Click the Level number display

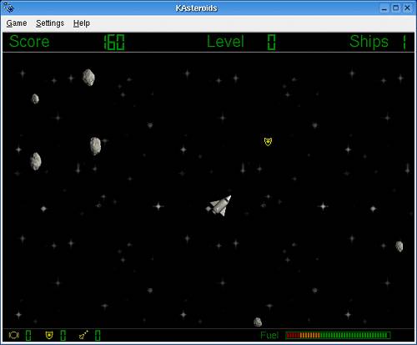point(271,43)
